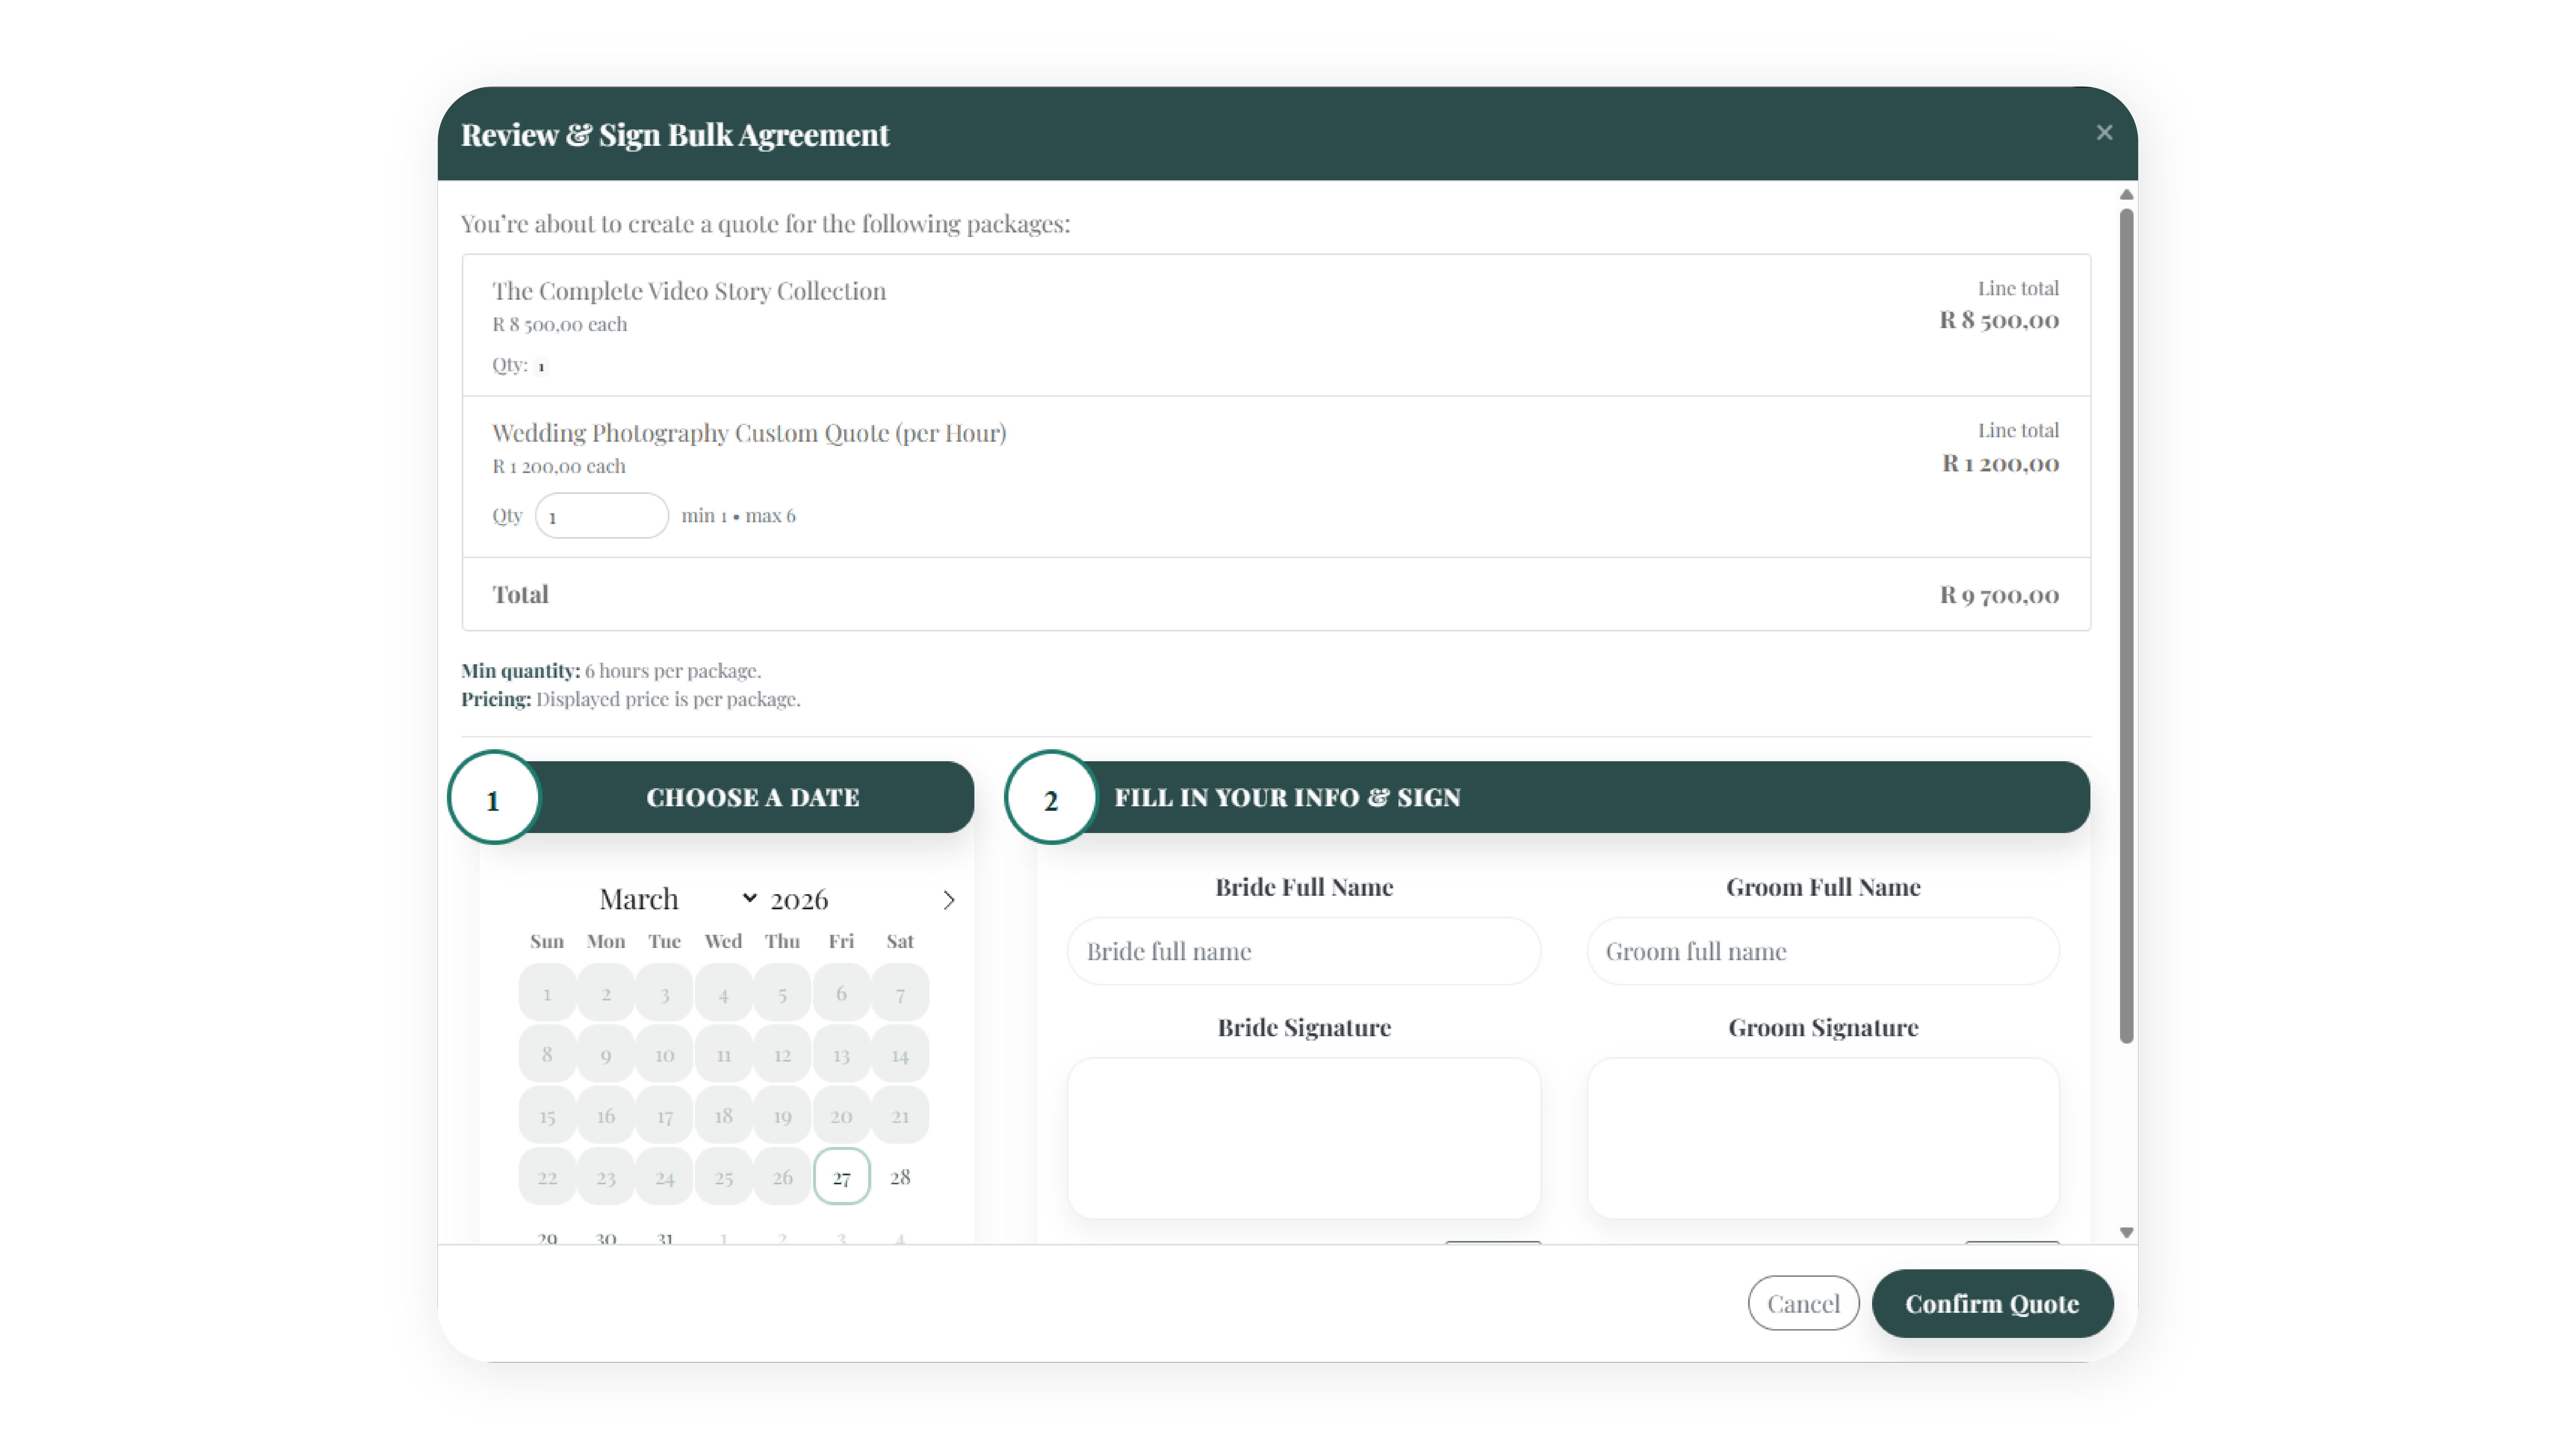Viewport: 2576px width, 1449px height.
Task: Close the Review & Sign Bulk Agreement dialog
Action: coord(2104,132)
